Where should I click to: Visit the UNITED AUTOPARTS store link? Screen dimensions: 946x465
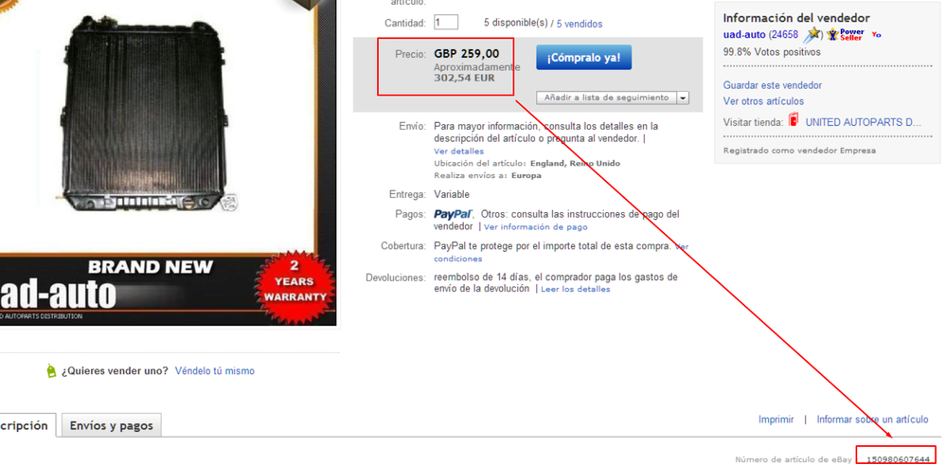click(864, 122)
